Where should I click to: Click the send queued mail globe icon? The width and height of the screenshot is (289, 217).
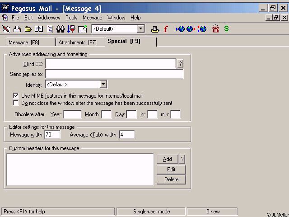tap(191, 29)
